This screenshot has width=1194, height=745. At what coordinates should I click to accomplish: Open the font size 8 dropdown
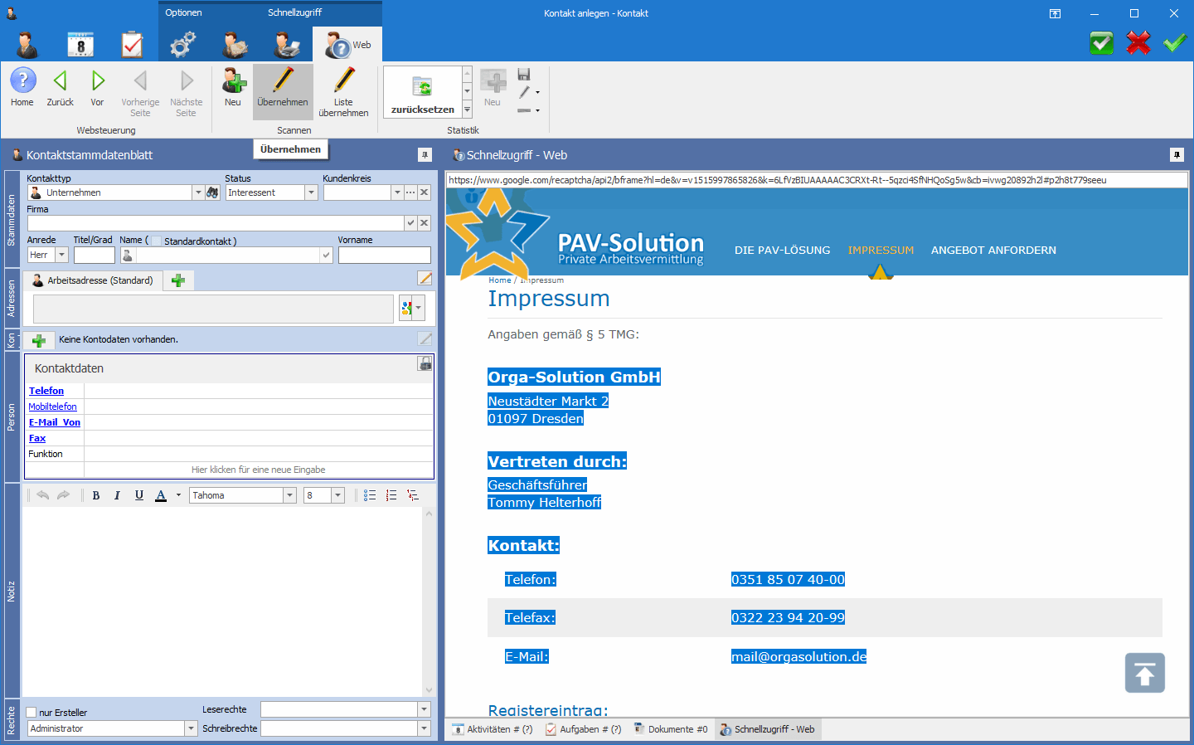(x=337, y=495)
